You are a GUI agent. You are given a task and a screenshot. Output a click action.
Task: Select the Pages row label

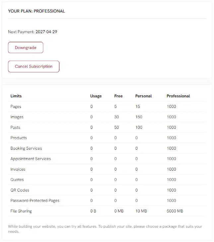click(x=16, y=107)
